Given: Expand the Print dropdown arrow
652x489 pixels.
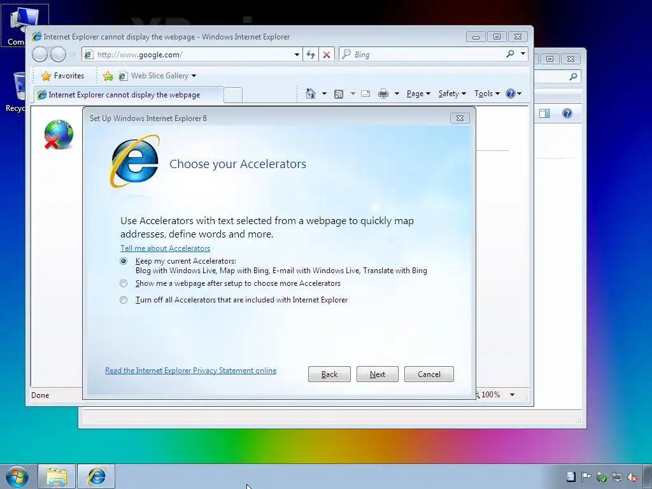Looking at the screenshot, I should 397,94.
